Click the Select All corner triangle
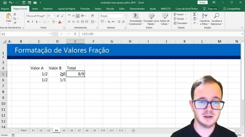This screenshot has height=137, width=245. 5,41
